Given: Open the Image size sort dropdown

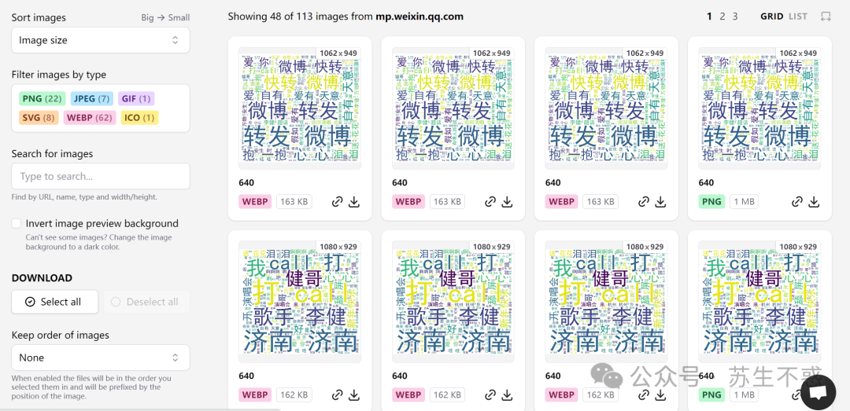Looking at the screenshot, I should pos(101,40).
